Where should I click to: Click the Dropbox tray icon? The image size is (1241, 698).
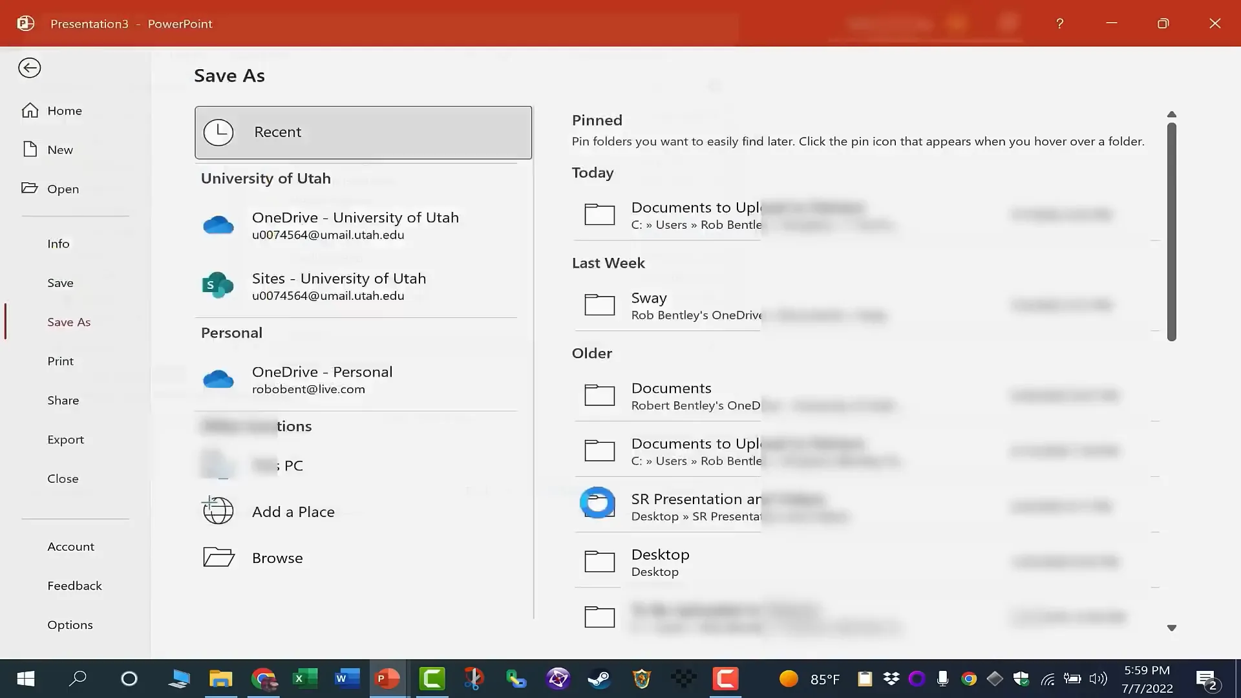pos(891,679)
